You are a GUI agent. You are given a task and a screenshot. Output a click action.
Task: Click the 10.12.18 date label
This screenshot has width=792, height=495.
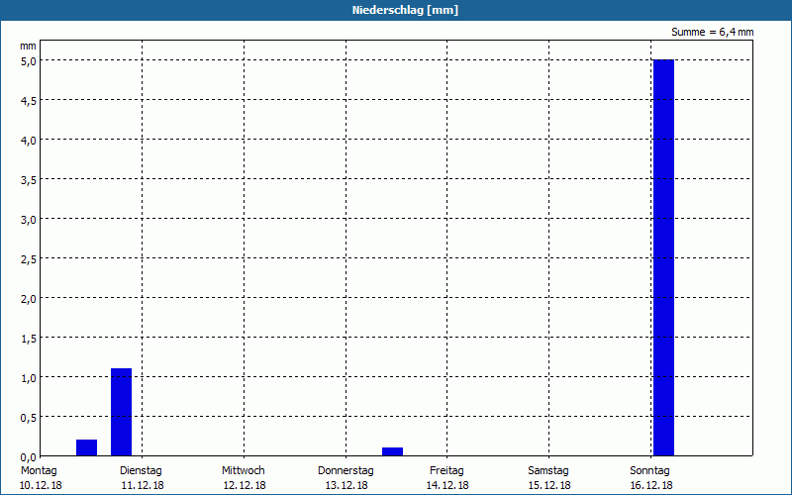[x=41, y=485]
